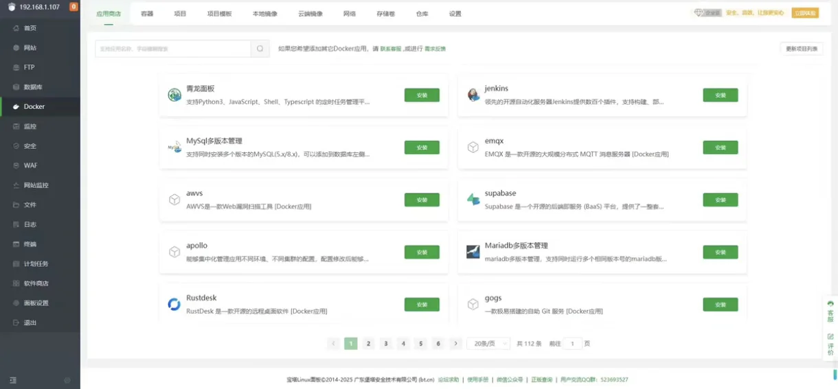Click the 需求反馈 link
Screen dimensions: 838x389
tap(435, 49)
